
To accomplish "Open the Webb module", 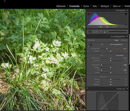I will point(127,6).
